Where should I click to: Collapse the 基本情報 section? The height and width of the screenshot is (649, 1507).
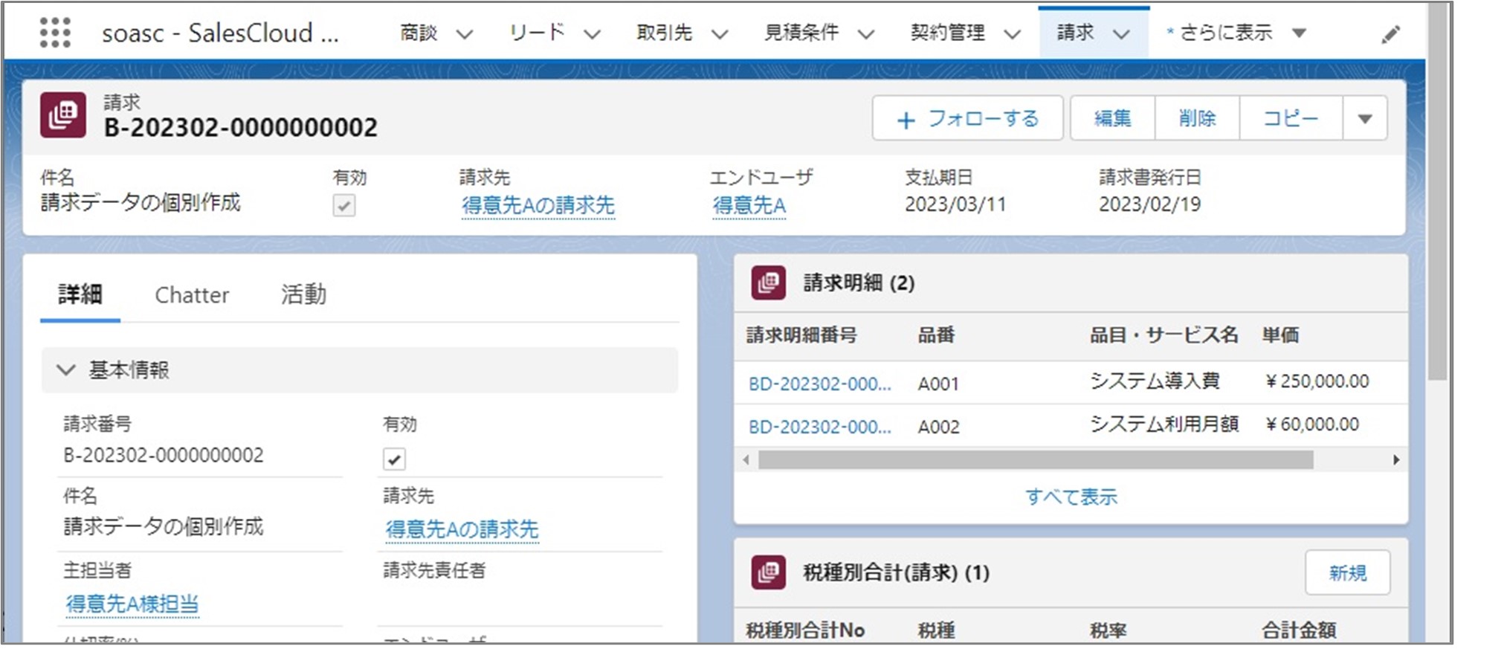click(x=66, y=369)
